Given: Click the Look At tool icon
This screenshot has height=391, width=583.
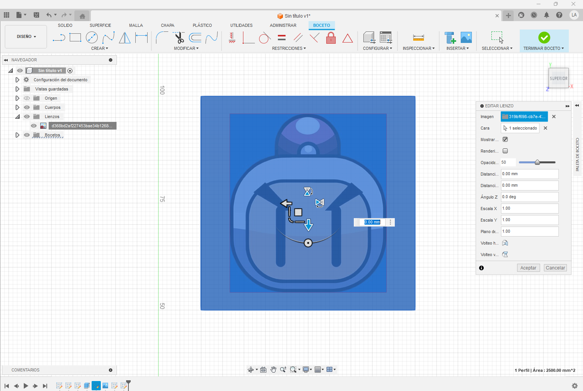Looking at the screenshot, I should click(263, 370).
